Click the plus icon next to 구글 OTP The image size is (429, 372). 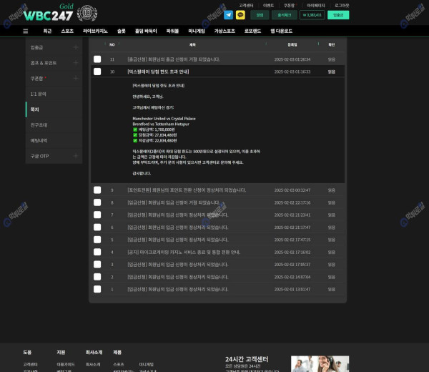(76, 156)
